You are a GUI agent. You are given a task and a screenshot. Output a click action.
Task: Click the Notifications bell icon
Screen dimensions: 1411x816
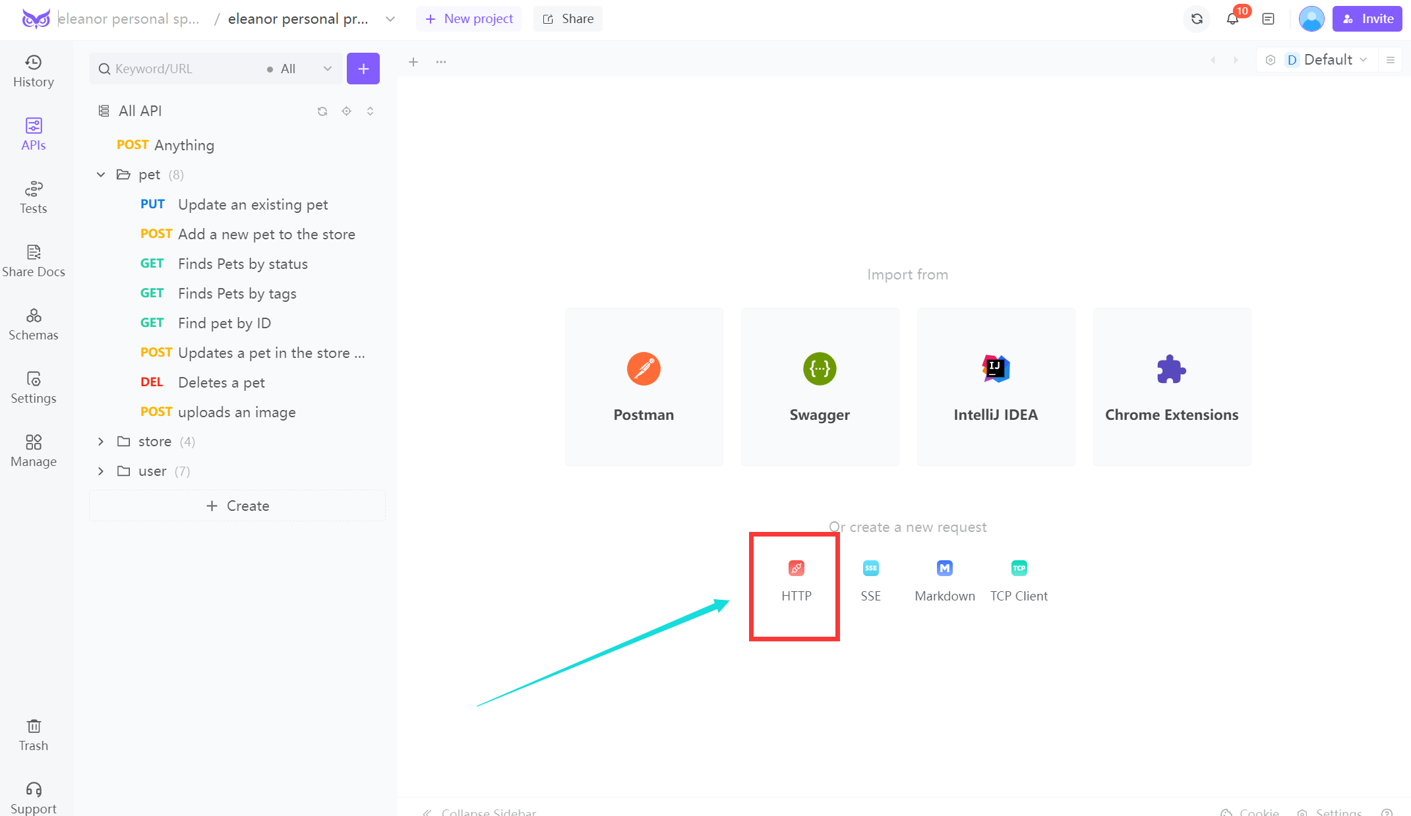tap(1233, 19)
